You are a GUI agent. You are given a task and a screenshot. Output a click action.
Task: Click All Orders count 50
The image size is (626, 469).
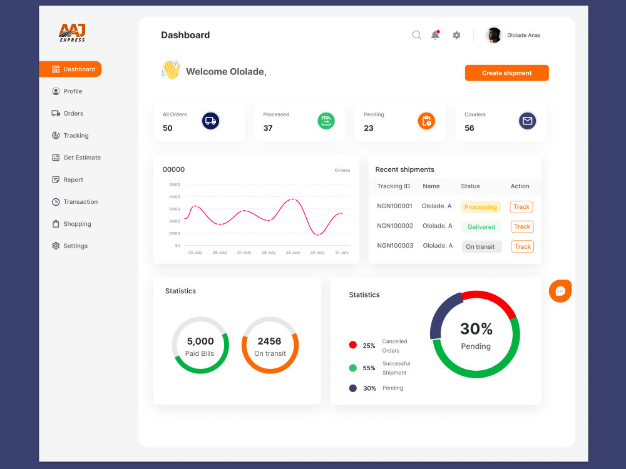pyautogui.click(x=167, y=128)
